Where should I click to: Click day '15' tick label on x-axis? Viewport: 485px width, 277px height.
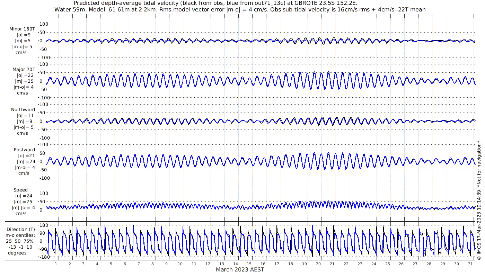pos(249,264)
